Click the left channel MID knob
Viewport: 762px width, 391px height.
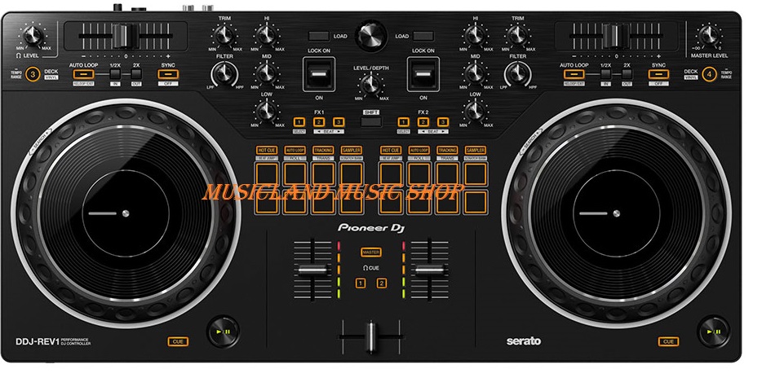pos(266,73)
